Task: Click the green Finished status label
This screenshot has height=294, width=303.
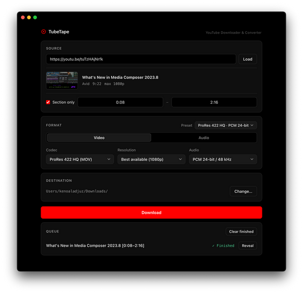Action: pyautogui.click(x=223, y=245)
